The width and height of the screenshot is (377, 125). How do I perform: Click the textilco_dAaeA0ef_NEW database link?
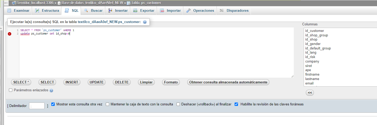pyautogui.click(x=92, y=3)
